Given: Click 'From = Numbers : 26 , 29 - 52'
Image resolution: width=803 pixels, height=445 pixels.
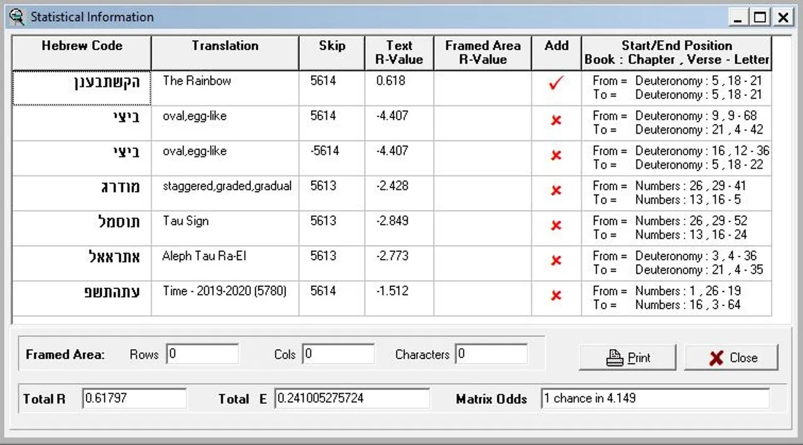Looking at the screenshot, I should tap(670, 221).
